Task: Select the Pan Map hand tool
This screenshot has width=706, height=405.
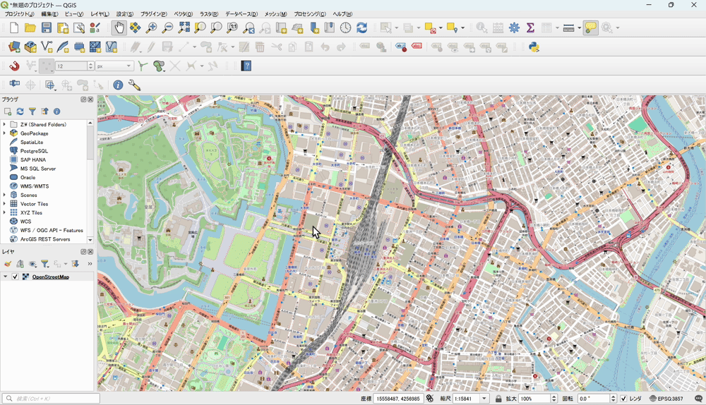Action: [119, 28]
